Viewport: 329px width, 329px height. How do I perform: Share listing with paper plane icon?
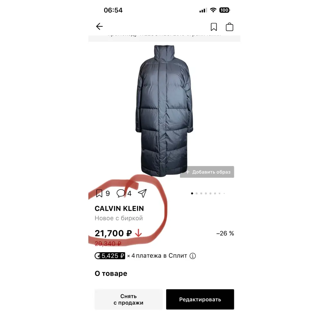(x=142, y=193)
